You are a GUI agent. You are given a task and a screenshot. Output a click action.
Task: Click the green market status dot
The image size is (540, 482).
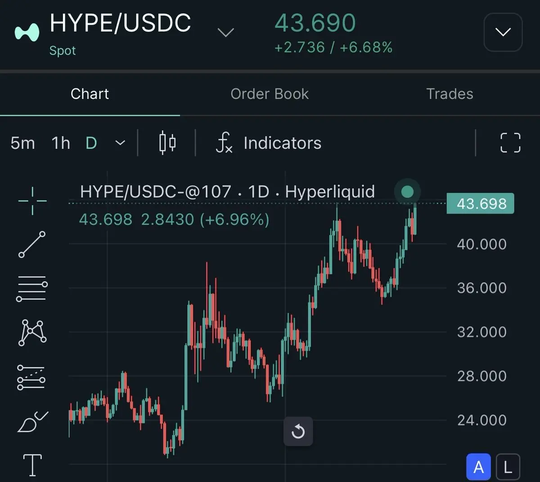pos(407,192)
